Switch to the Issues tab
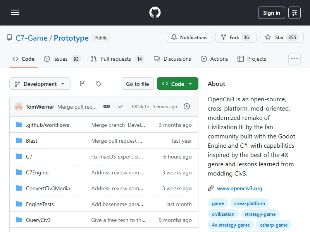The width and height of the screenshot is (310, 232). coord(62,59)
